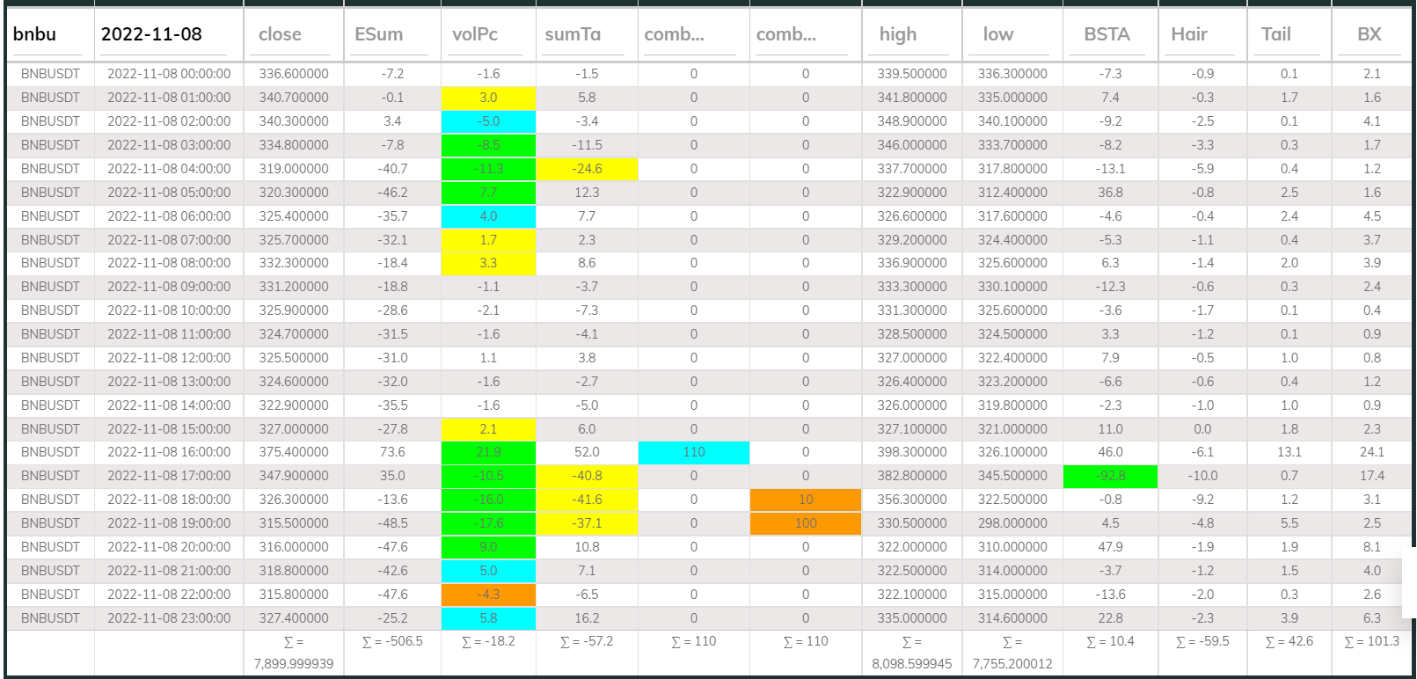Click the cyan 5.8 volPc cell

coord(488,618)
